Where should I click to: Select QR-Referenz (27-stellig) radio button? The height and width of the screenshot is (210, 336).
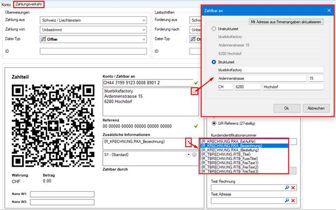(x=214, y=123)
